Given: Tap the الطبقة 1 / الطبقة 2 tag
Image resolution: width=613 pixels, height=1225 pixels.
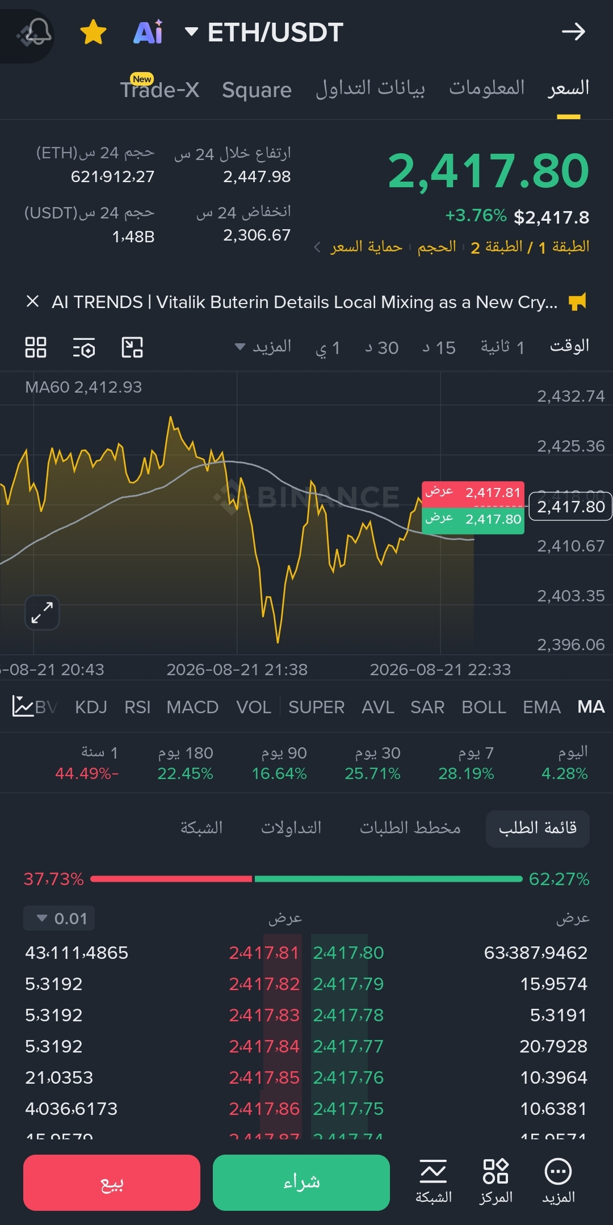Looking at the screenshot, I should point(530,247).
